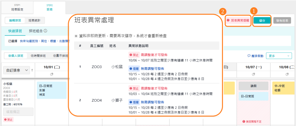Click 提醒 badge in 小松鼠 dialog row
Image resolution: width=296 pixels, height=126 pixels.
[134, 68]
